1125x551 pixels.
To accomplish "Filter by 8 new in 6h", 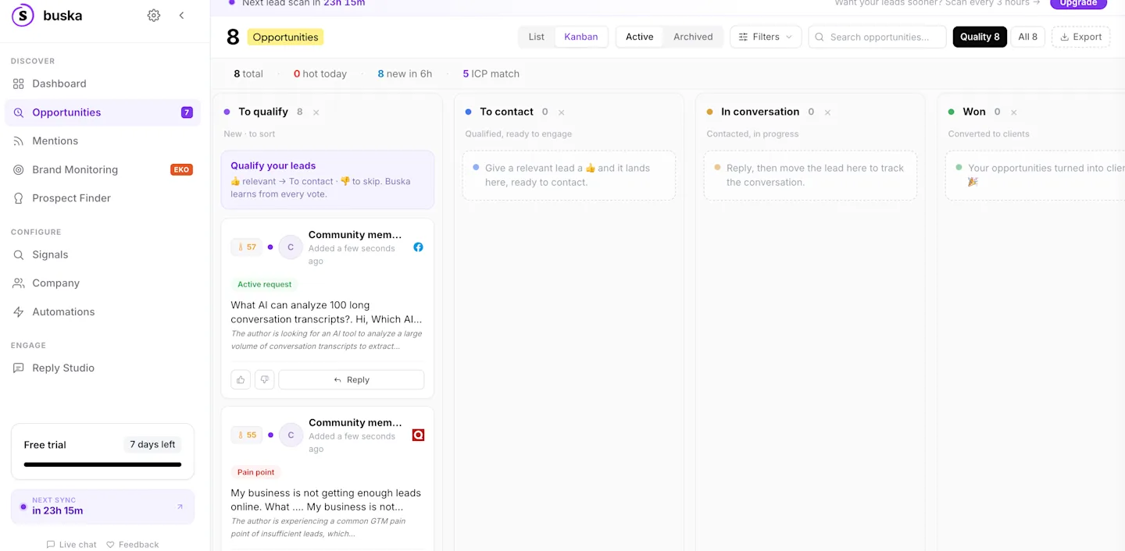I will 405,73.
